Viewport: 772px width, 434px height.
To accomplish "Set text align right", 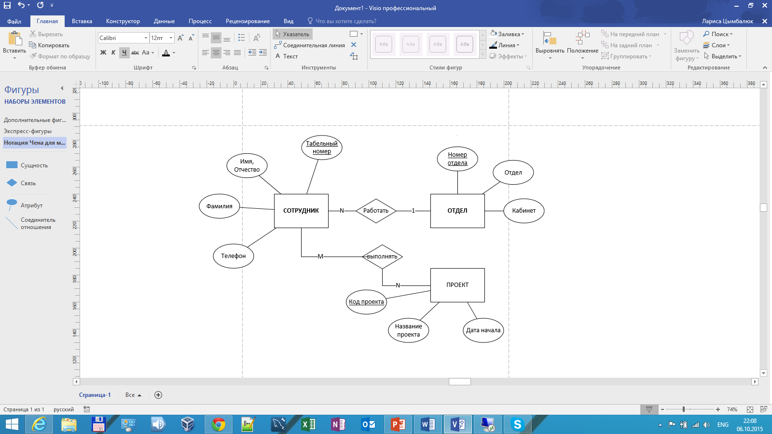I will (227, 53).
